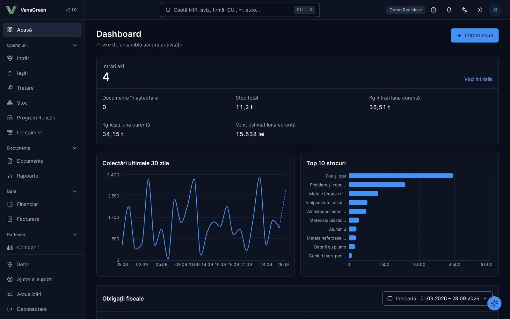Open Setări in the sidebar

pos(42,264)
